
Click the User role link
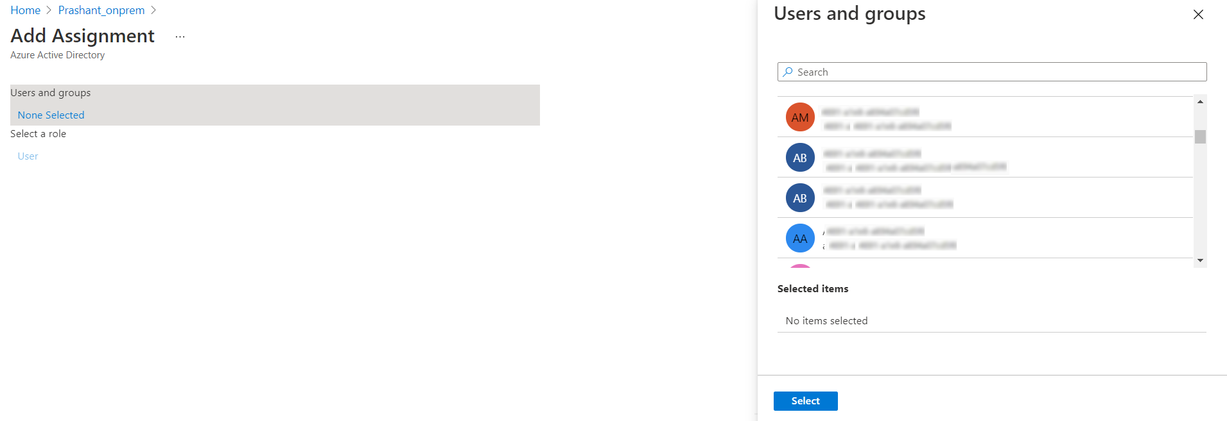tap(28, 156)
